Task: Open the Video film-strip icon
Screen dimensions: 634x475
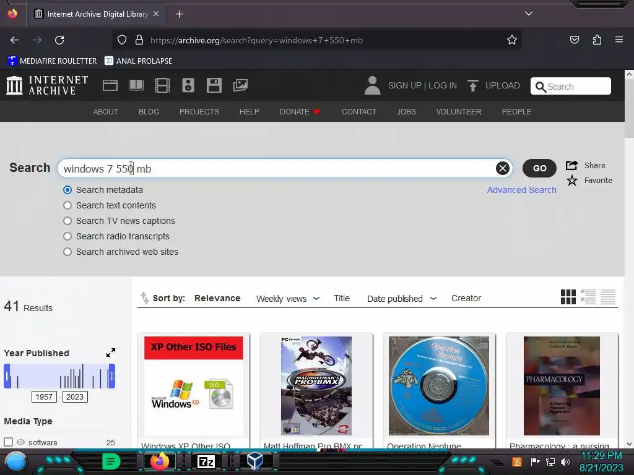Action: 162,85
